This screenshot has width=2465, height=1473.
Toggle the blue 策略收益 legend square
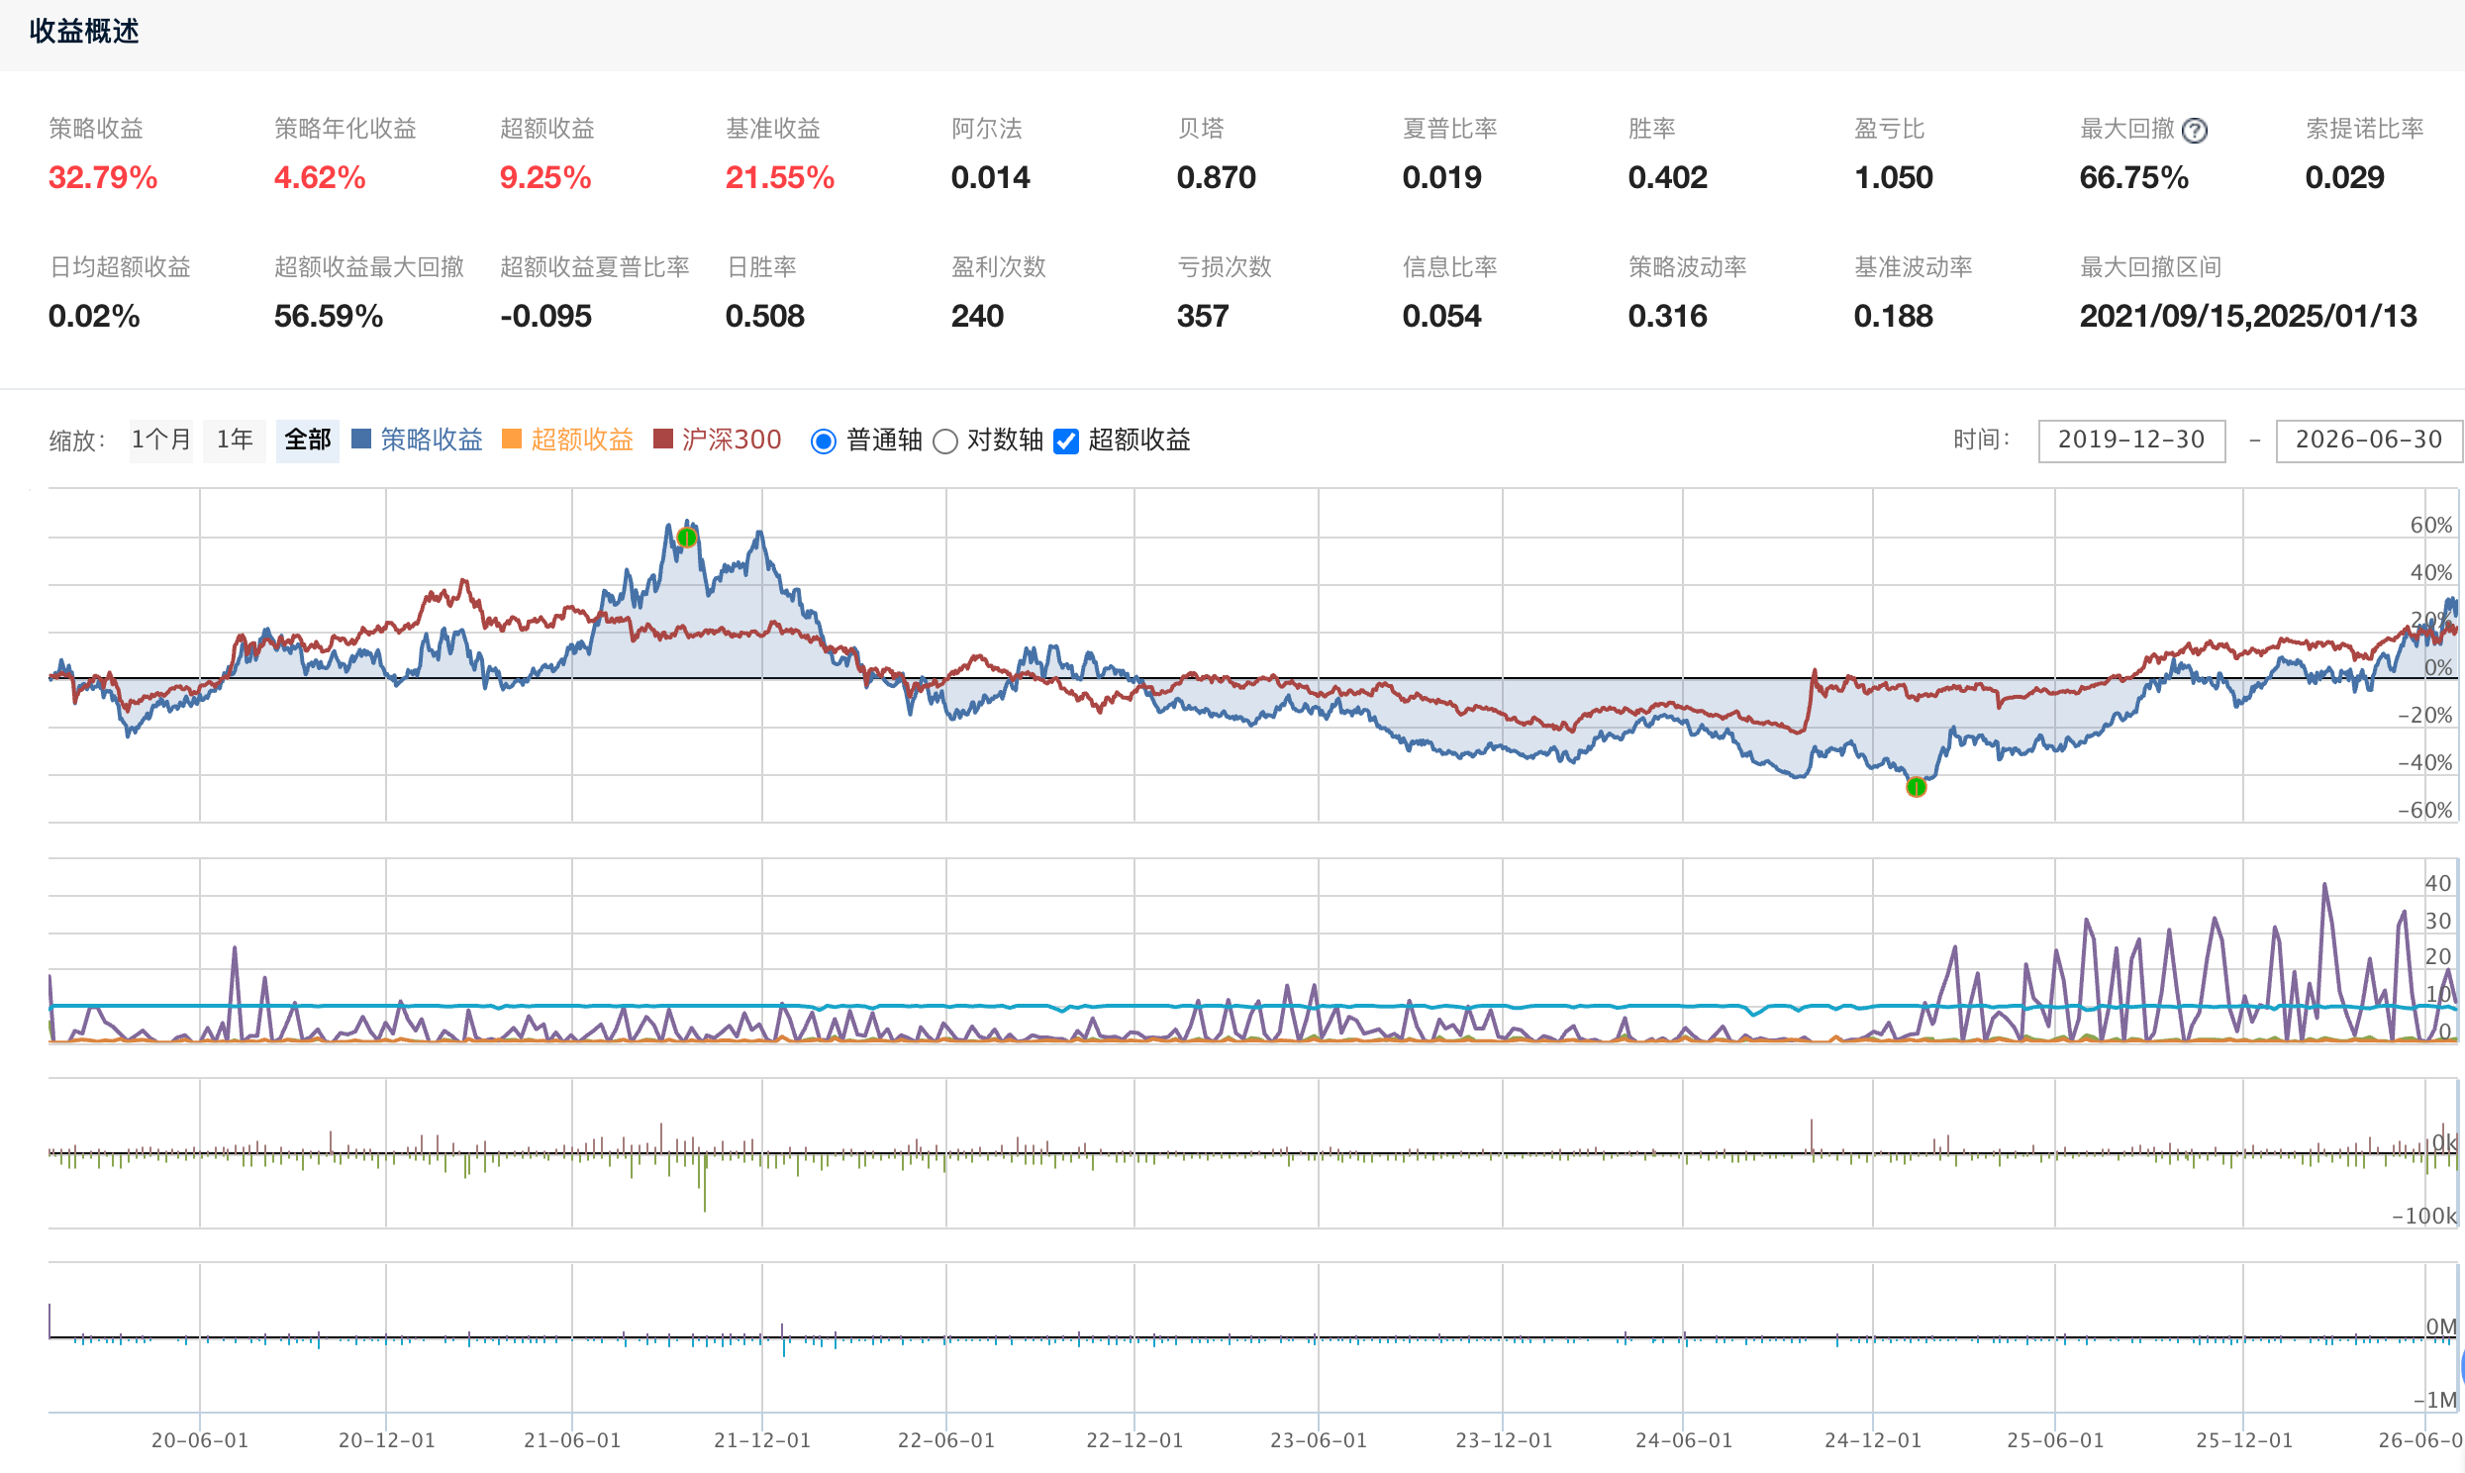pos(361,439)
